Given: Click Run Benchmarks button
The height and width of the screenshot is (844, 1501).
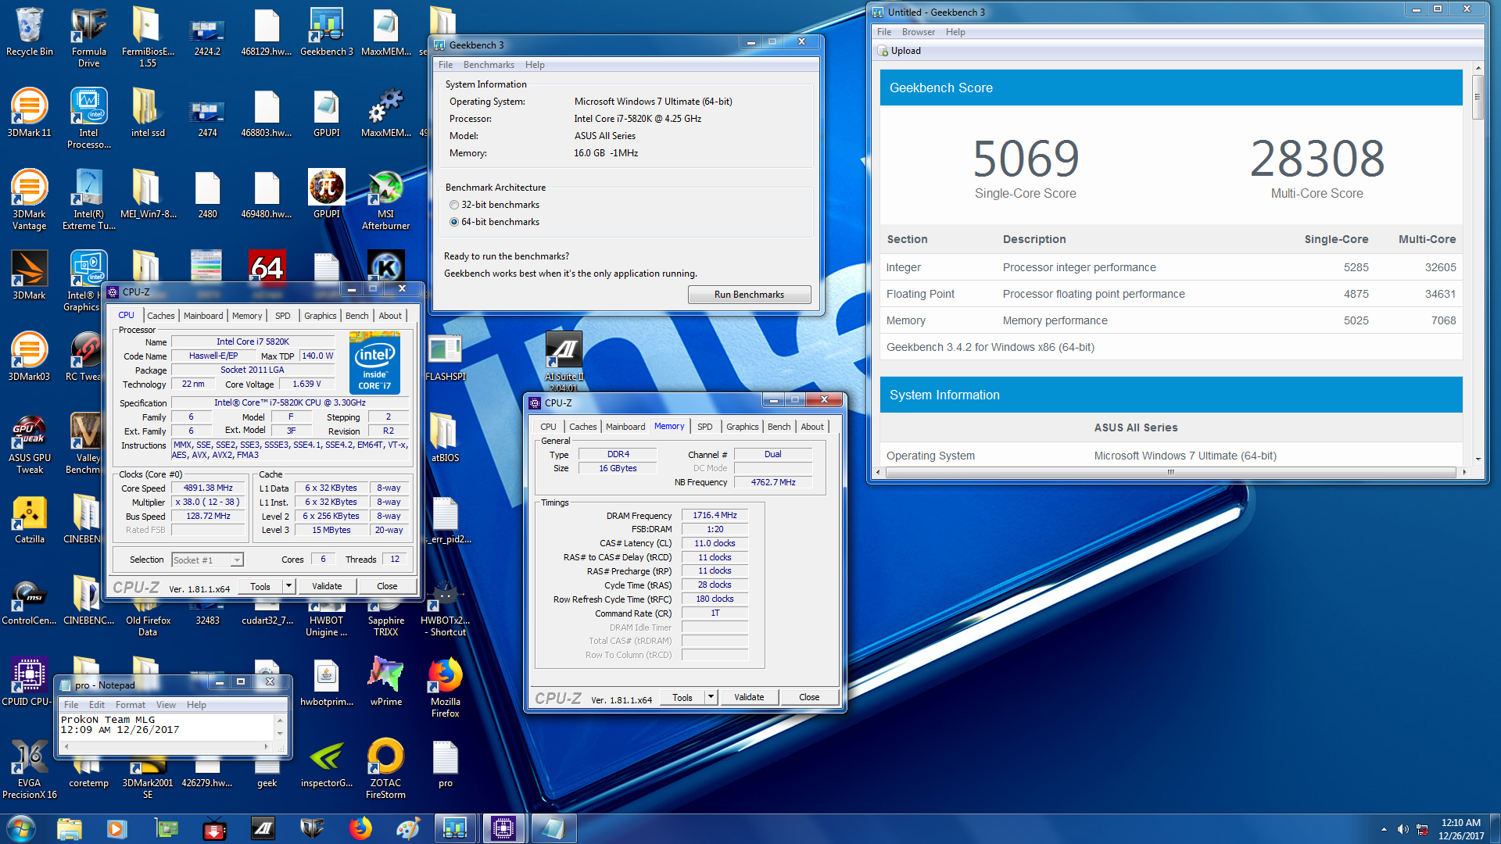Looking at the screenshot, I should (x=749, y=295).
